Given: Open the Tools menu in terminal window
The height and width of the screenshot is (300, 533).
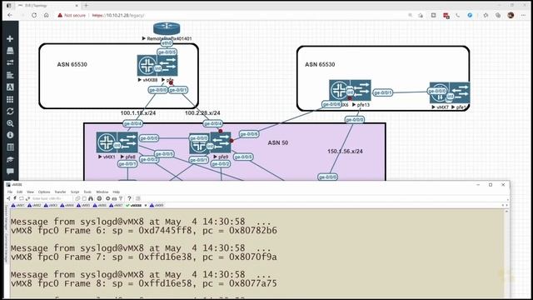Looking at the screenshot, I should 87,192.
